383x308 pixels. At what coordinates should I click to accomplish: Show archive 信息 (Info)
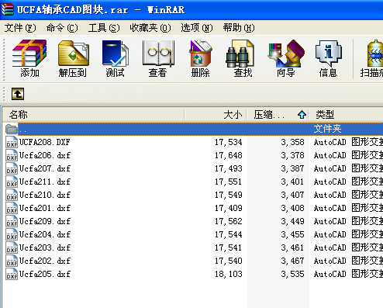[x=328, y=58]
